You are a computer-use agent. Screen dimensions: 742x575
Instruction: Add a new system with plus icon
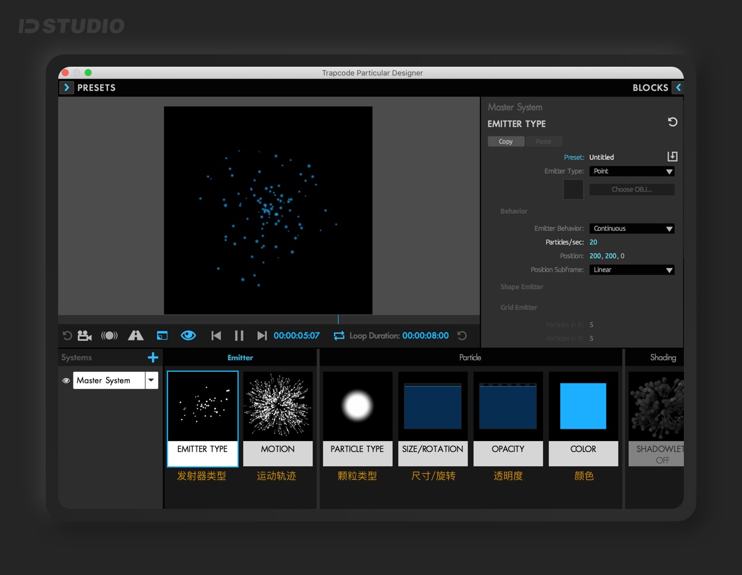tap(153, 358)
